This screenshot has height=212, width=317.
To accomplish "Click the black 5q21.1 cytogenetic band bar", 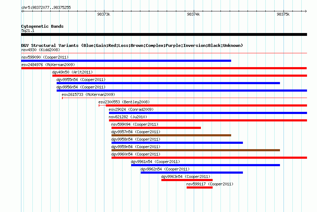I will click(164, 34).
